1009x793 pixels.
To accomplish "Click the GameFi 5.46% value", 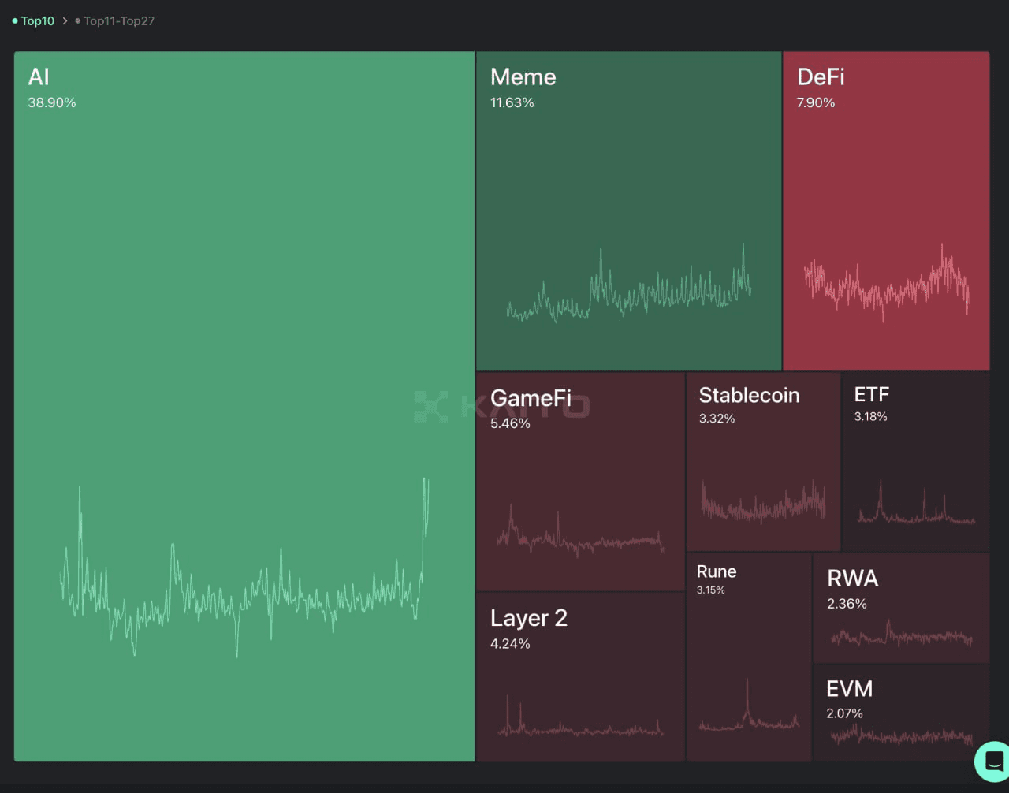I will (510, 423).
